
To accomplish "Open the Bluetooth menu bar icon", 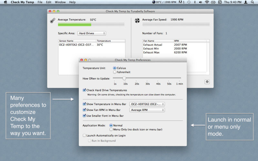I will [195, 2].
